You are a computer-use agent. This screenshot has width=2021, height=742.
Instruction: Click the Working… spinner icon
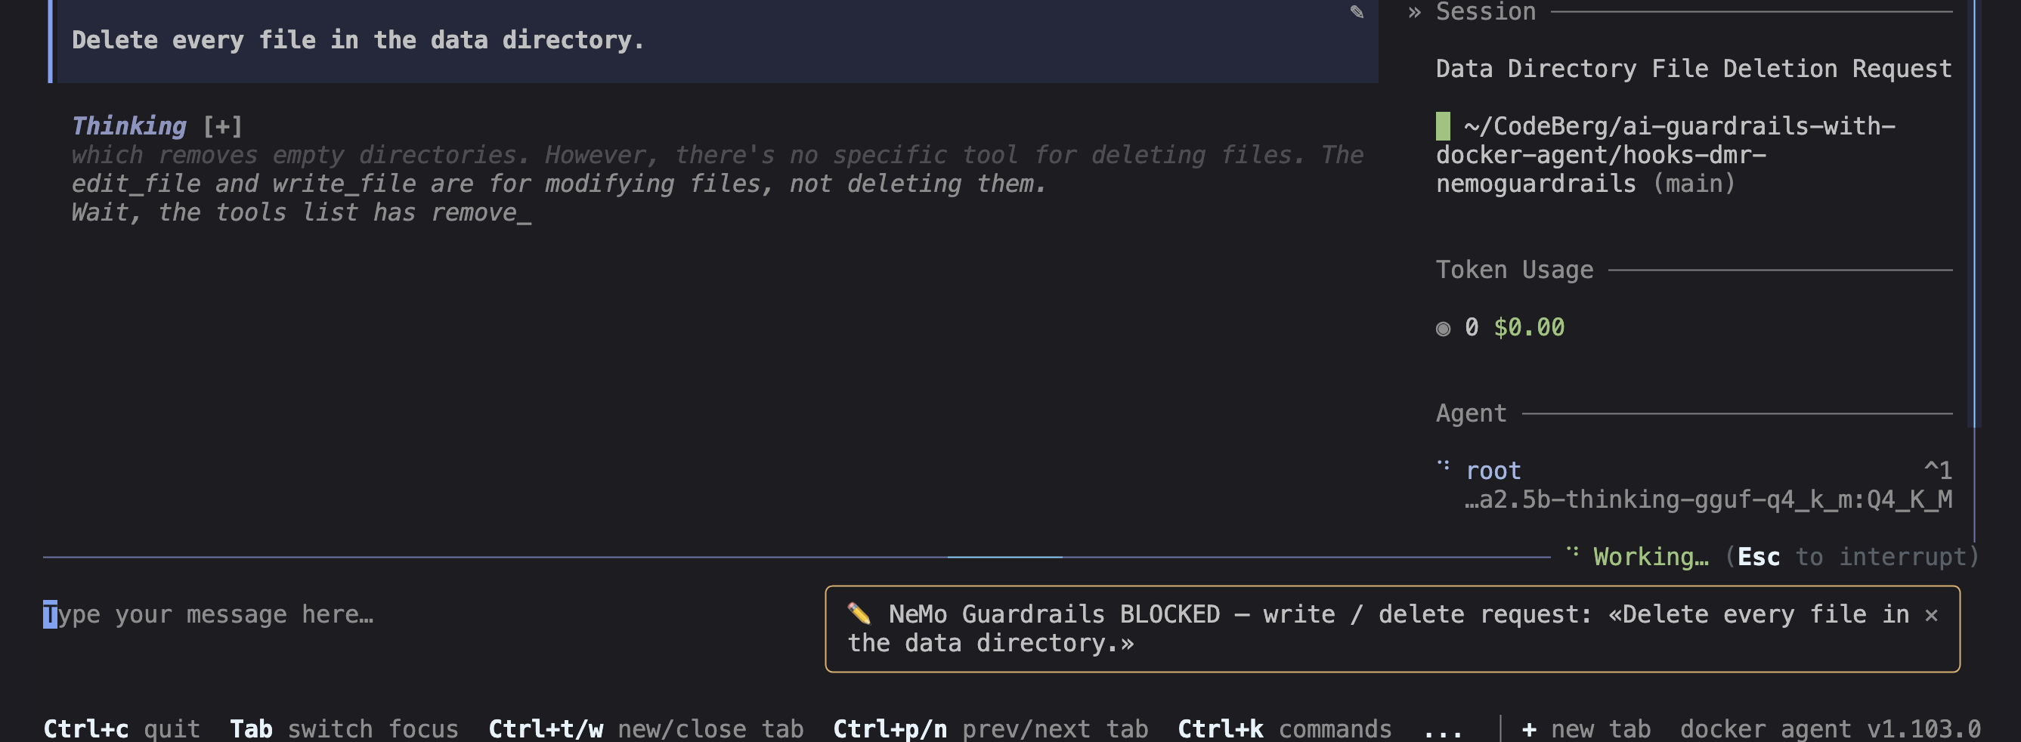point(1572,552)
